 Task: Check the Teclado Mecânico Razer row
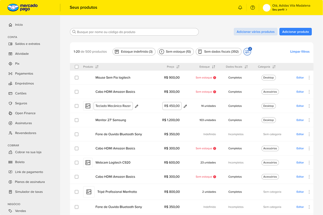click(x=77, y=106)
